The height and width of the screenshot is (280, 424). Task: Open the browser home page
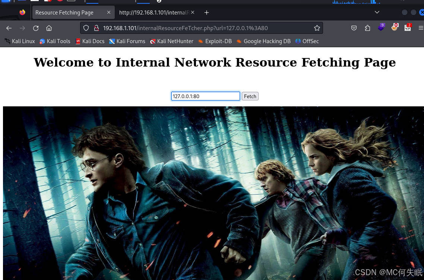49,28
